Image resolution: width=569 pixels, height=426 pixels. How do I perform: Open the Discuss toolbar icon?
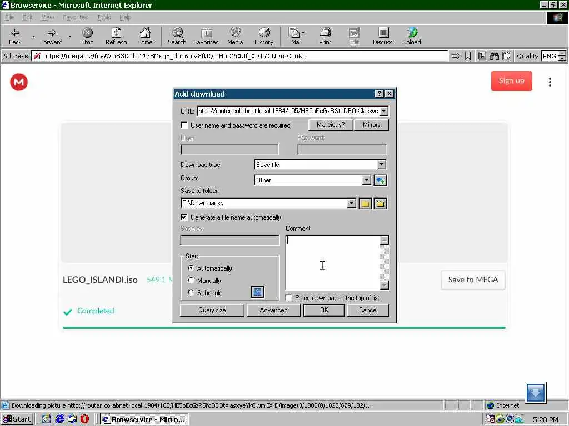click(382, 36)
